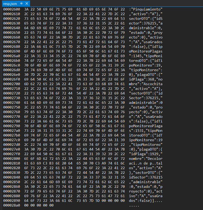The height and width of the screenshot is (210, 203).
Task: Click offset 000028a0 address
Action: 12,205
